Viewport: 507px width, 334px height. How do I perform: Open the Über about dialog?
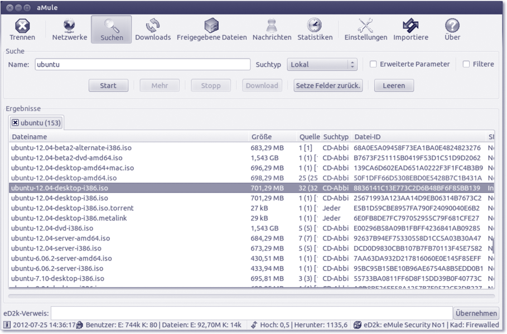pos(452,30)
